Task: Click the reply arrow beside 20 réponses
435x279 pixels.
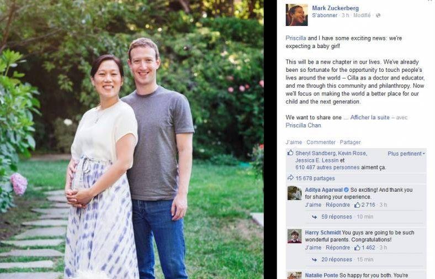Action: pyautogui.click(x=314, y=260)
